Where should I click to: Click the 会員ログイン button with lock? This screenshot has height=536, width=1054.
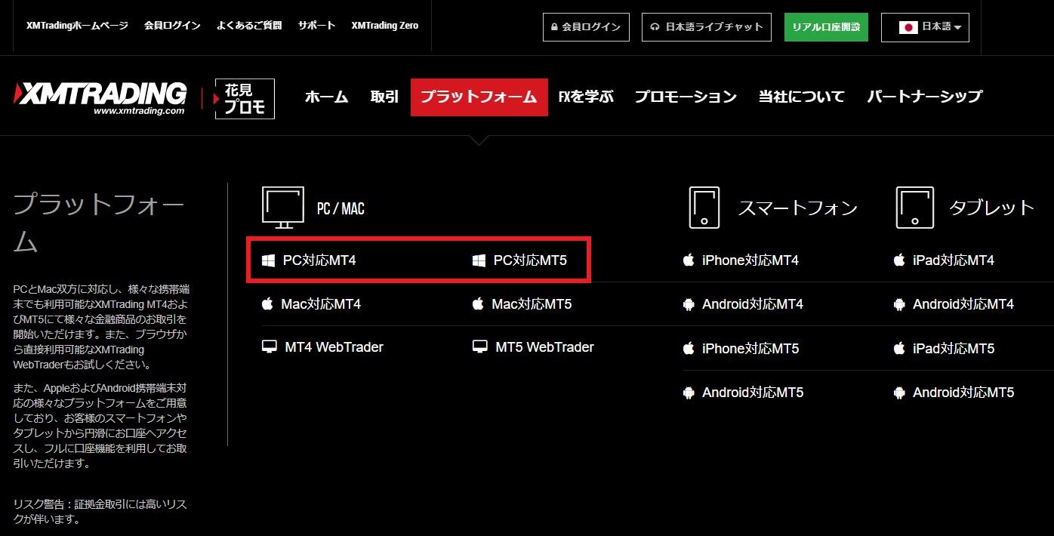point(585,27)
